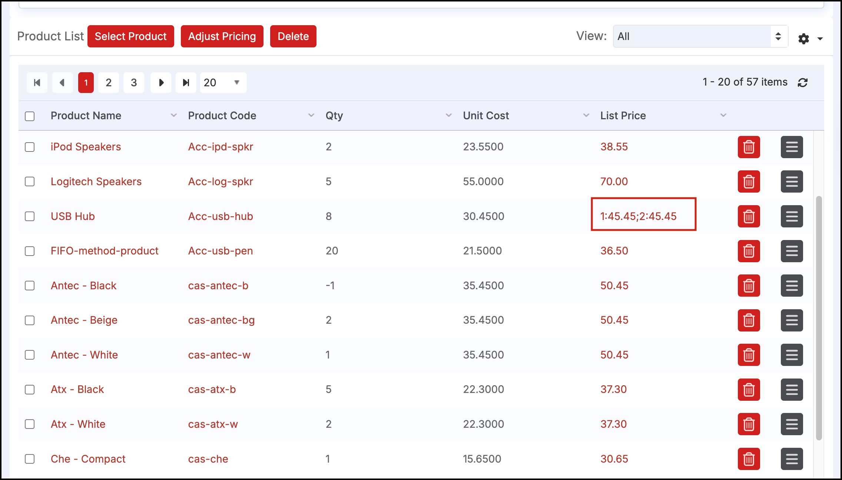Delete Antec - Black via trash icon
842x480 pixels.
(x=749, y=286)
